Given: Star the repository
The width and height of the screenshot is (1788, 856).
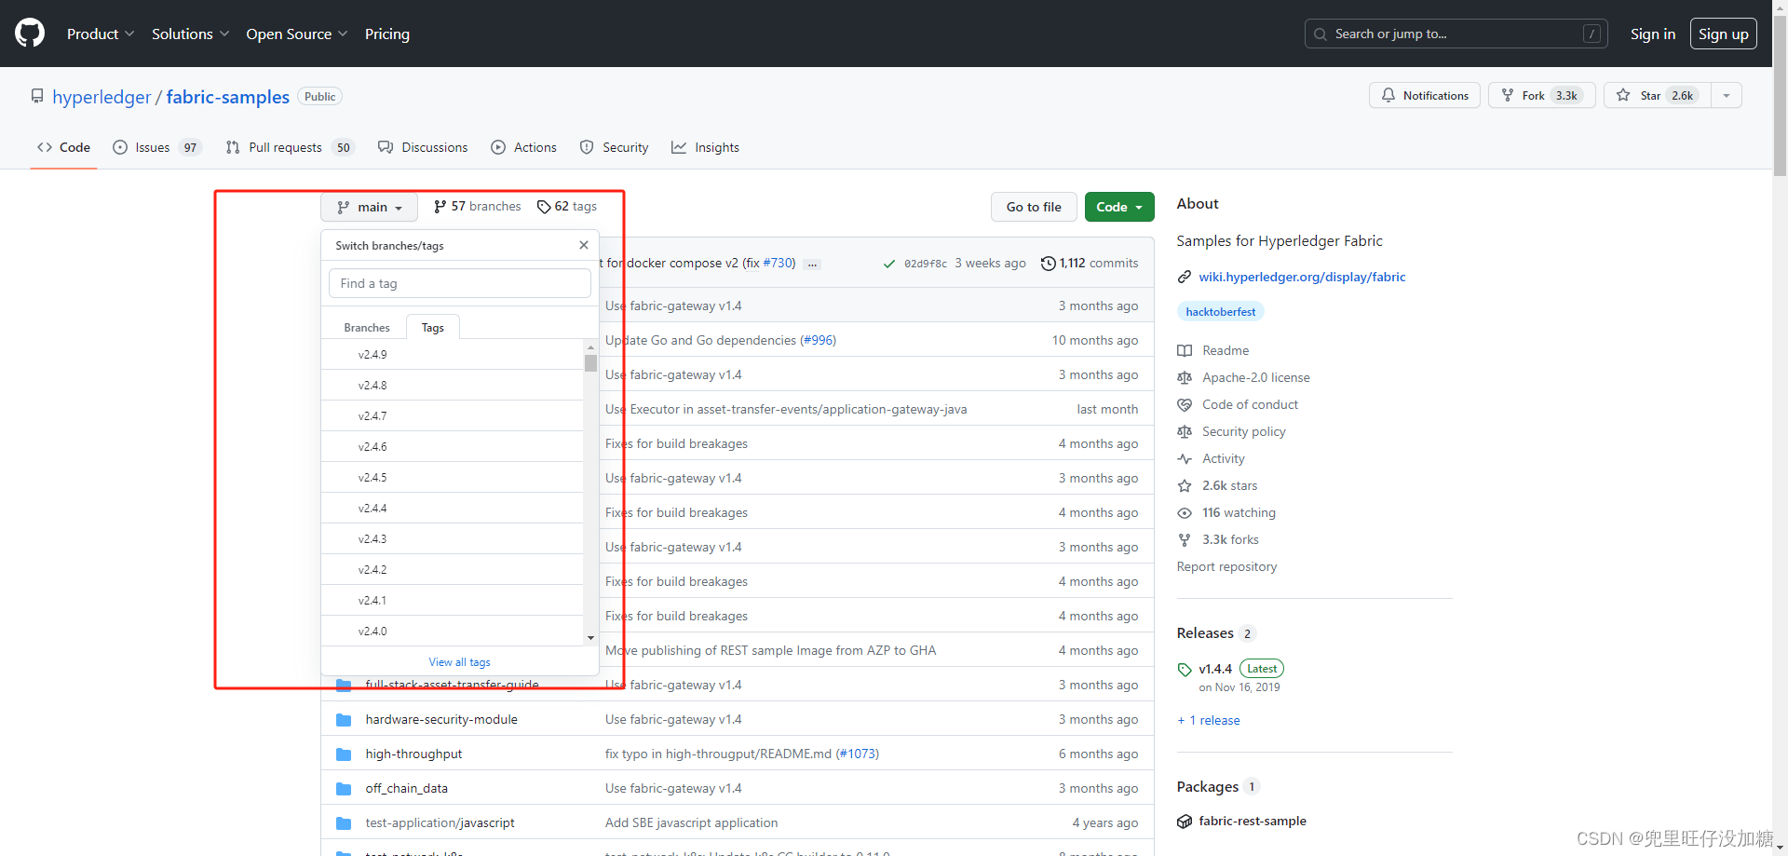Looking at the screenshot, I should tap(1657, 95).
